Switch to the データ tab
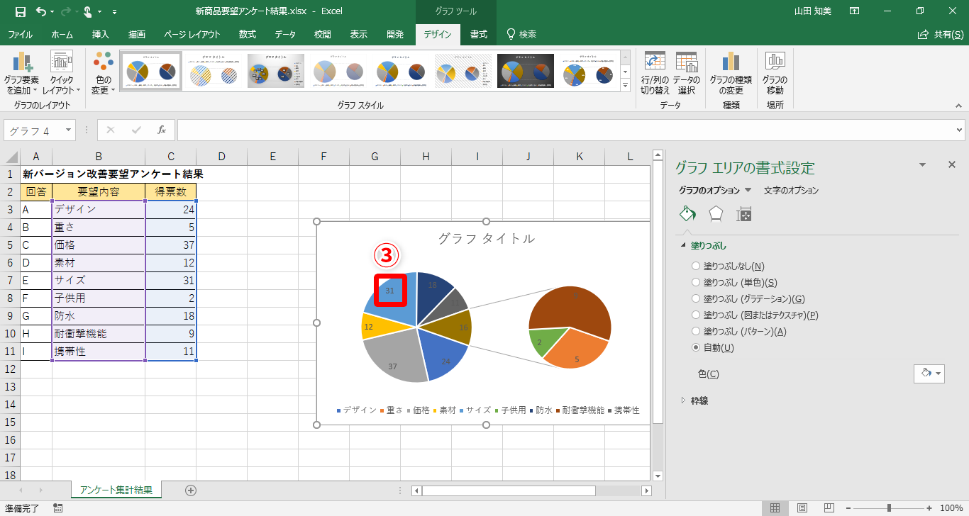The image size is (969, 516). [285, 34]
